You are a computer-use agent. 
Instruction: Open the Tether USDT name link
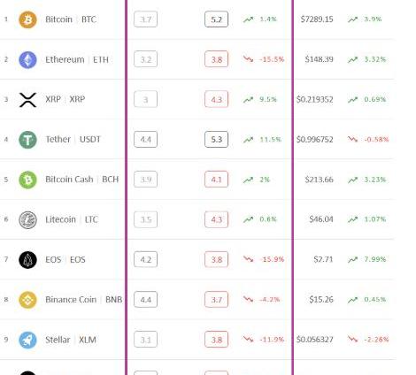[73, 139]
